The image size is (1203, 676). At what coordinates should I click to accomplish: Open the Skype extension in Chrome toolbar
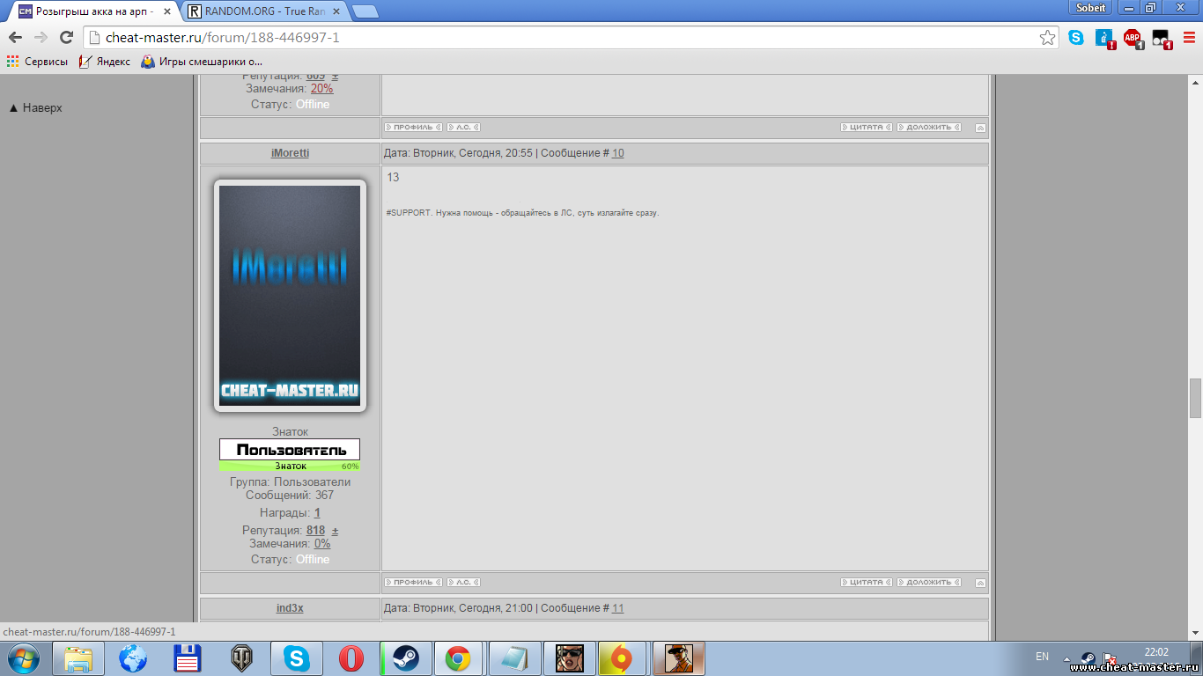click(1076, 37)
